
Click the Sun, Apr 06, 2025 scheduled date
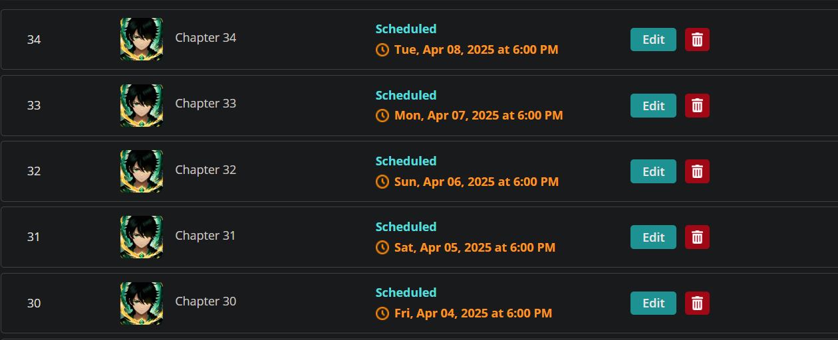tap(476, 181)
